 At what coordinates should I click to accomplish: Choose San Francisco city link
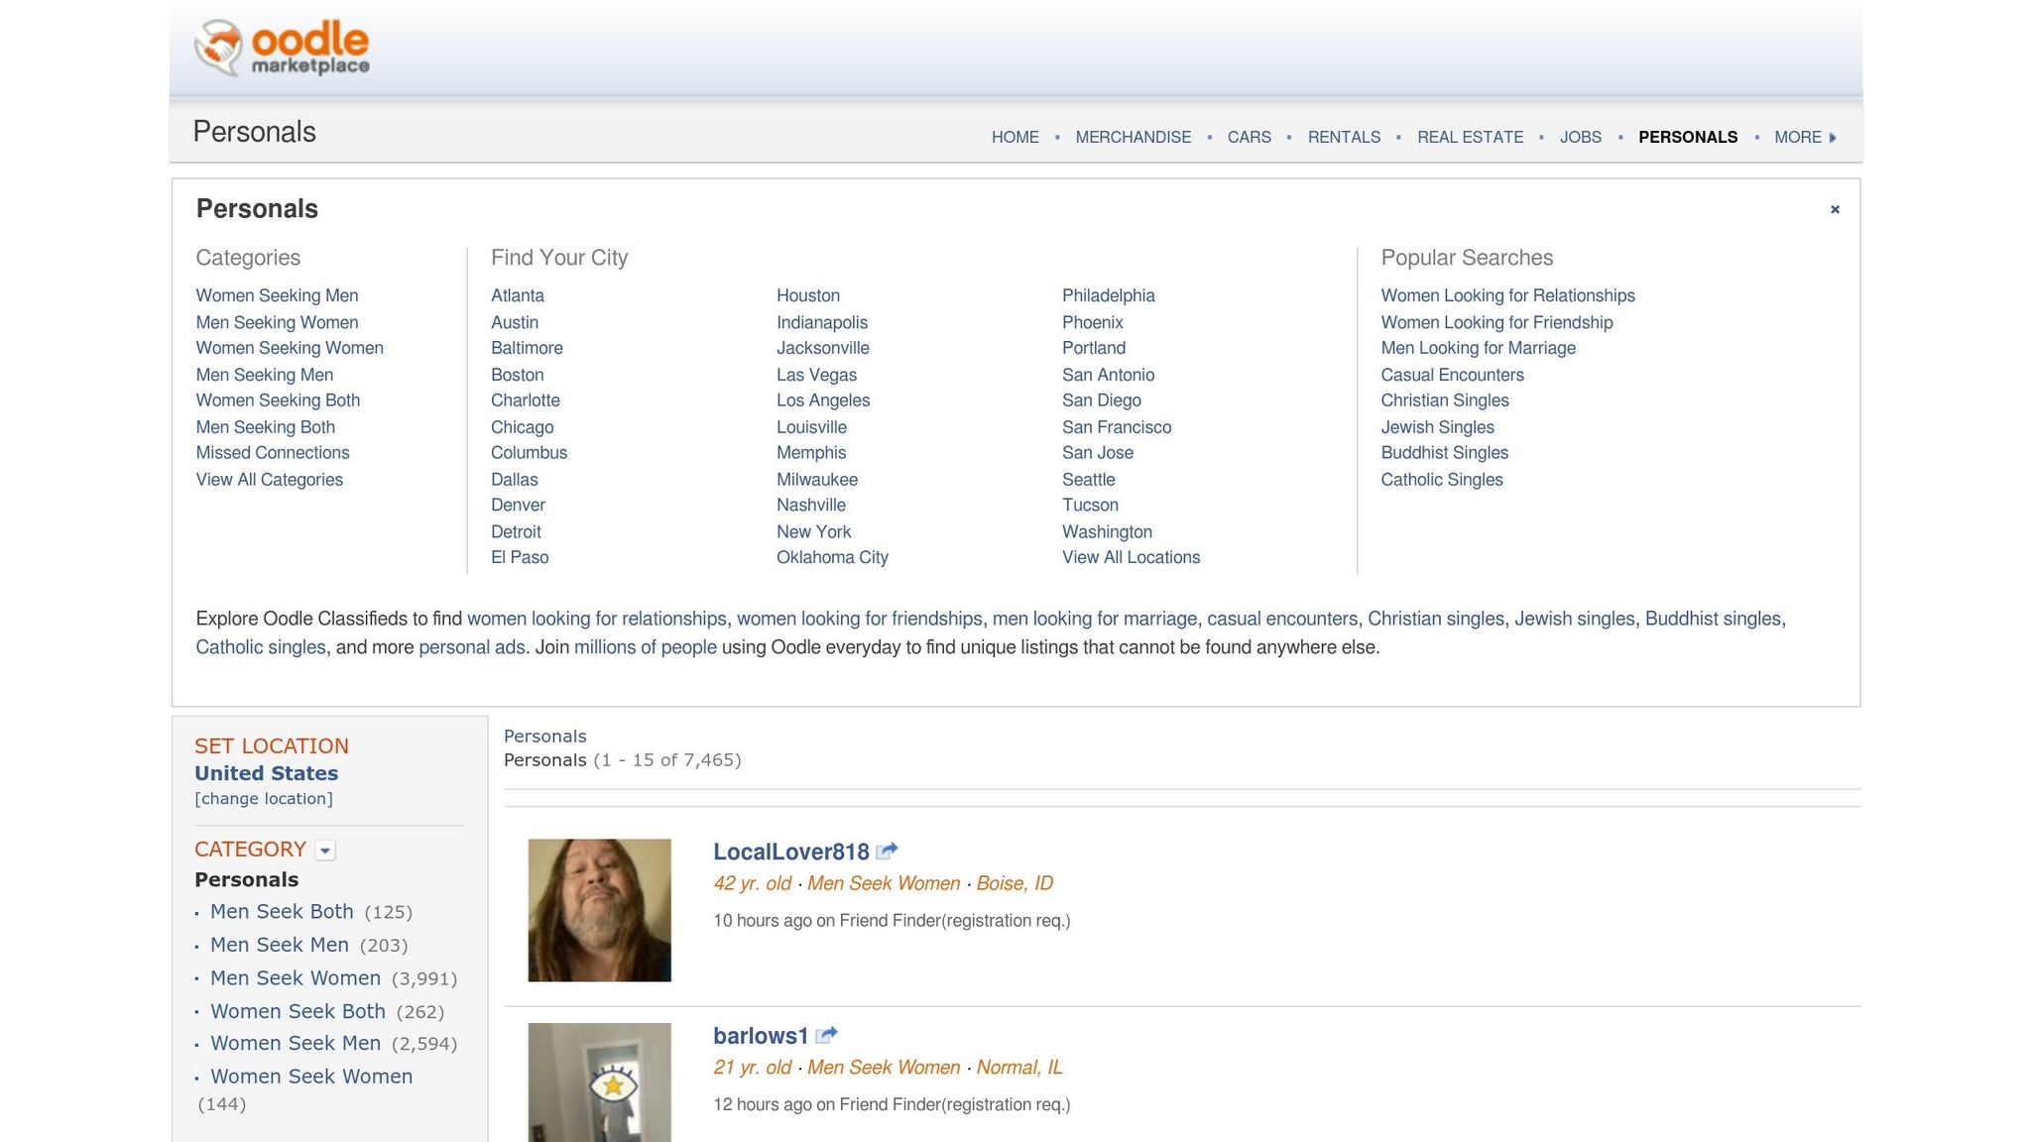click(x=1116, y=427)
